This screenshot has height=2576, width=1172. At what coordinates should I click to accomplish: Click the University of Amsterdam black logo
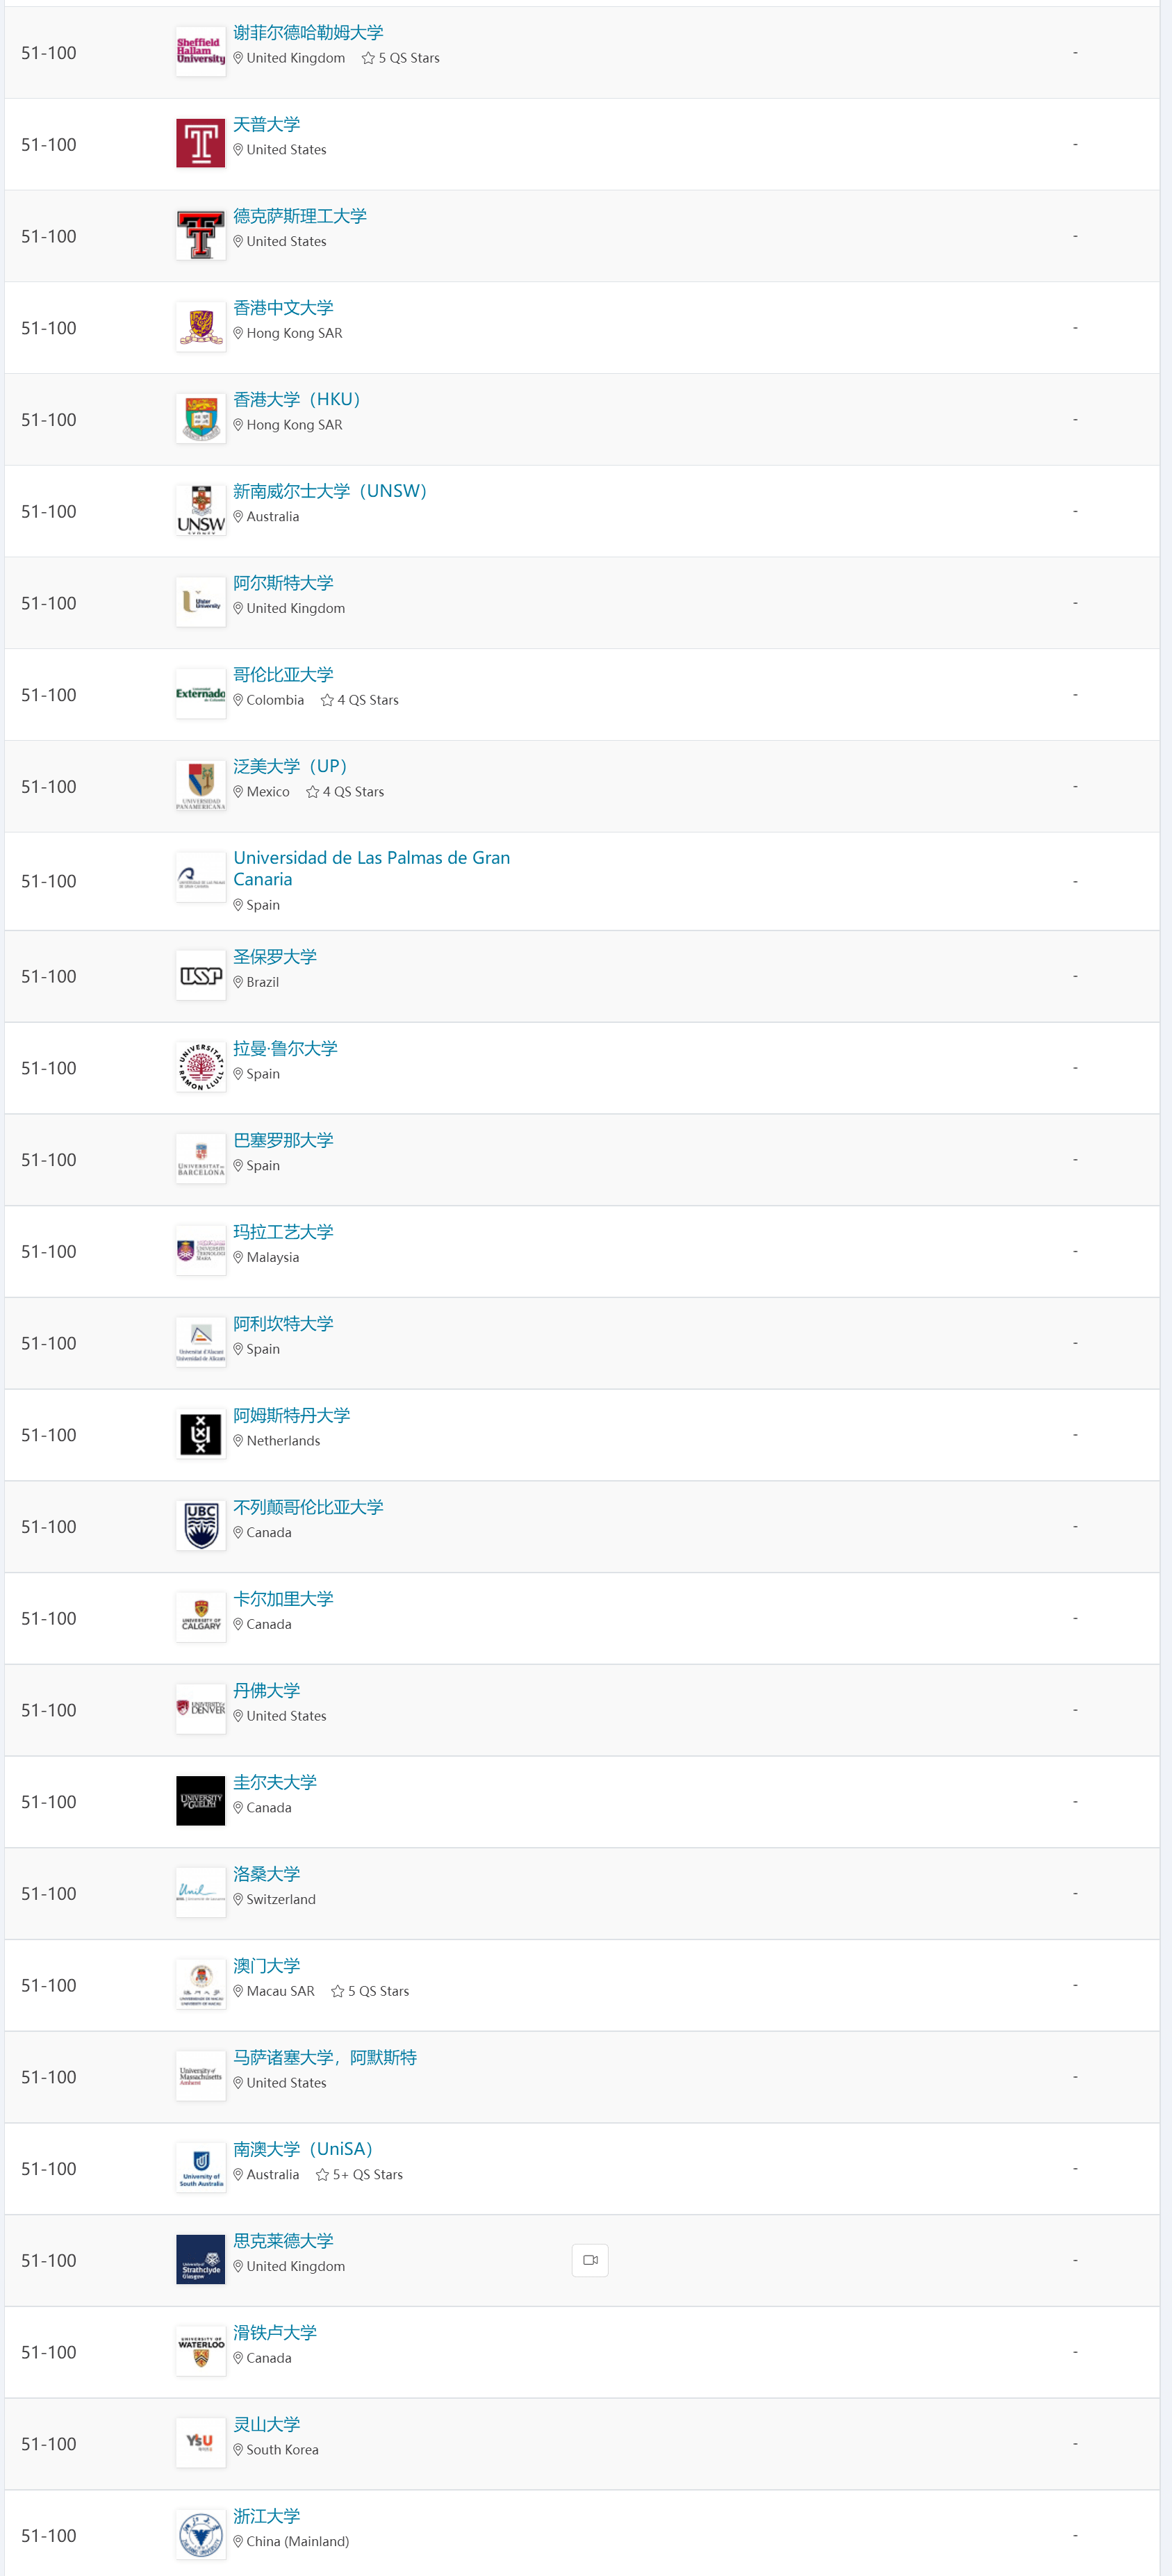click(200, 1435)
